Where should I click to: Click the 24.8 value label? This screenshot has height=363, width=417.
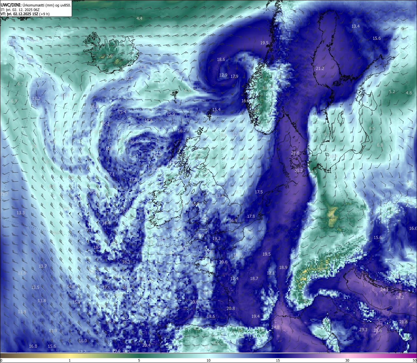275,328
